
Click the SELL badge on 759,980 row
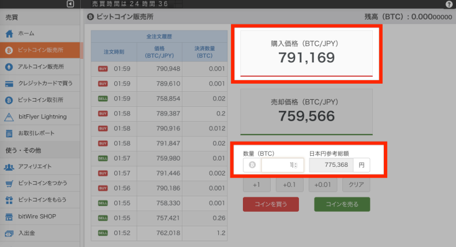(103, 158)
